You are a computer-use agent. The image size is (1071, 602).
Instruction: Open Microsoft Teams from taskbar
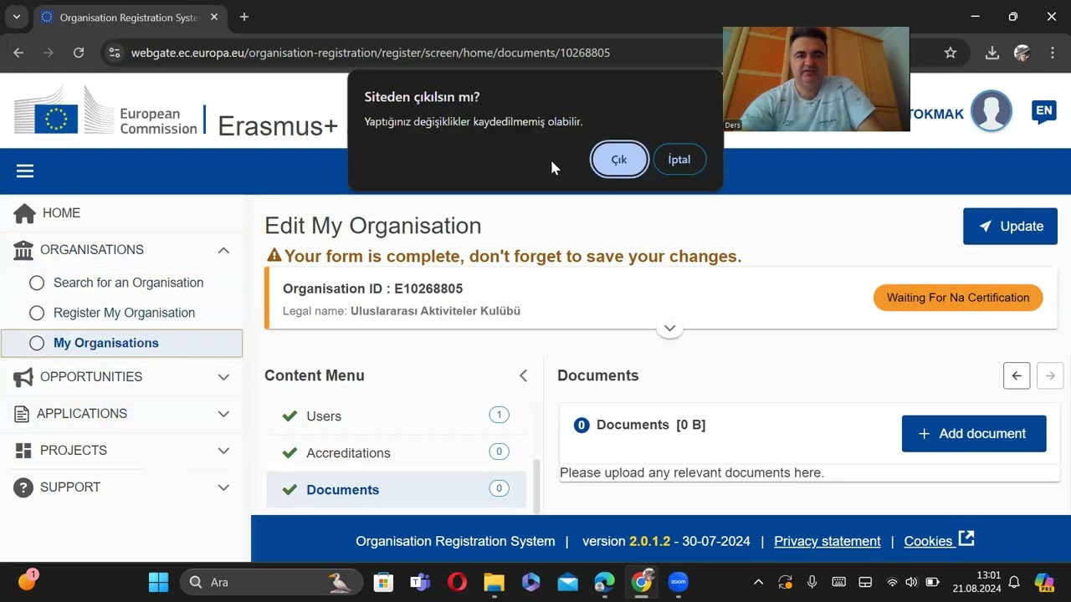[x=420, y=582]
